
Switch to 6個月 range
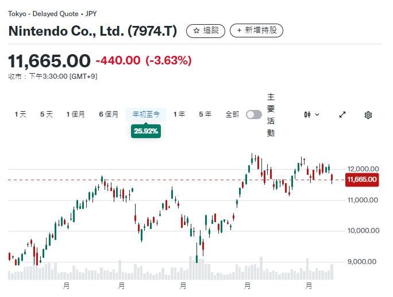tap(109, 115)
